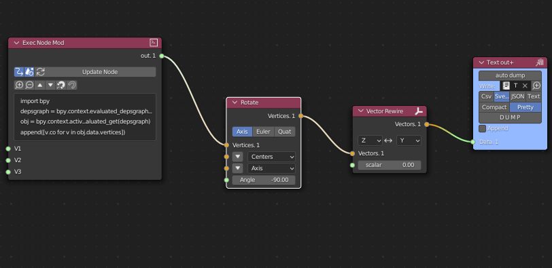Enable the Append checkbox
Image resolution: width=552 pixels, height=268 pixels.
point(482,128)
